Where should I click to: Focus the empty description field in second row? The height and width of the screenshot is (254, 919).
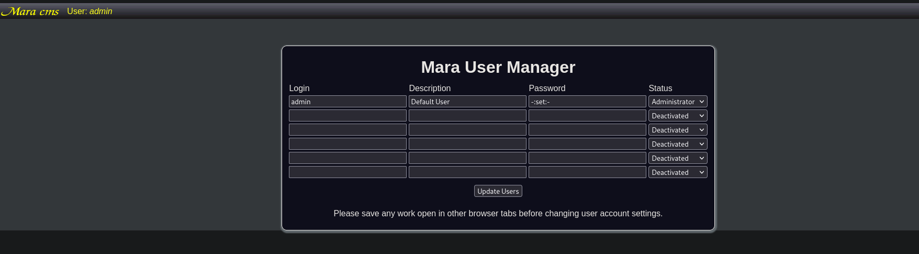click(467, 116)
